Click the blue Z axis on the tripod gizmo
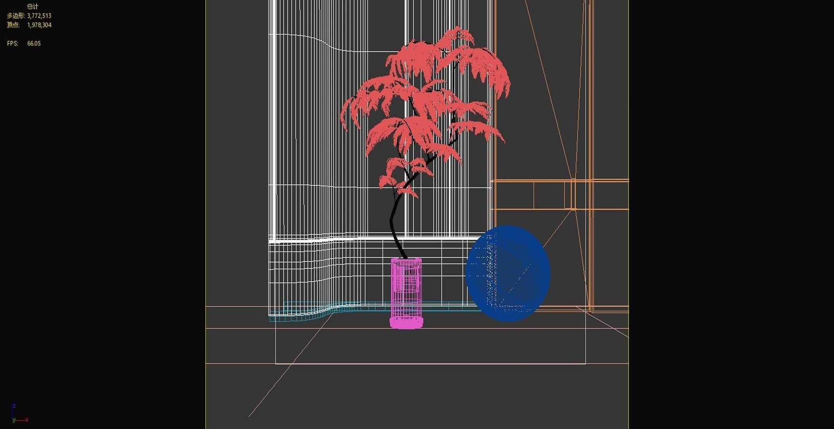The height and width of the screenshot is (429, 834). tap(13, 408)
